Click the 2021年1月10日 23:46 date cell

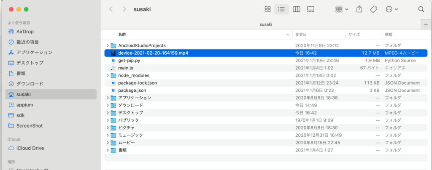[317, 61]
